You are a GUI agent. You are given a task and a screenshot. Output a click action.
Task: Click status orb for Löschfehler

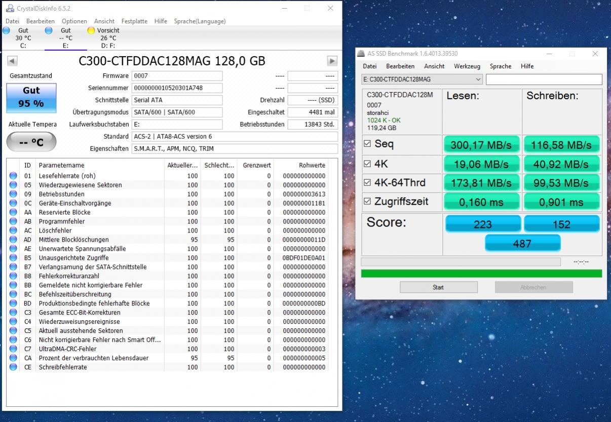click(x=13, y=231)
